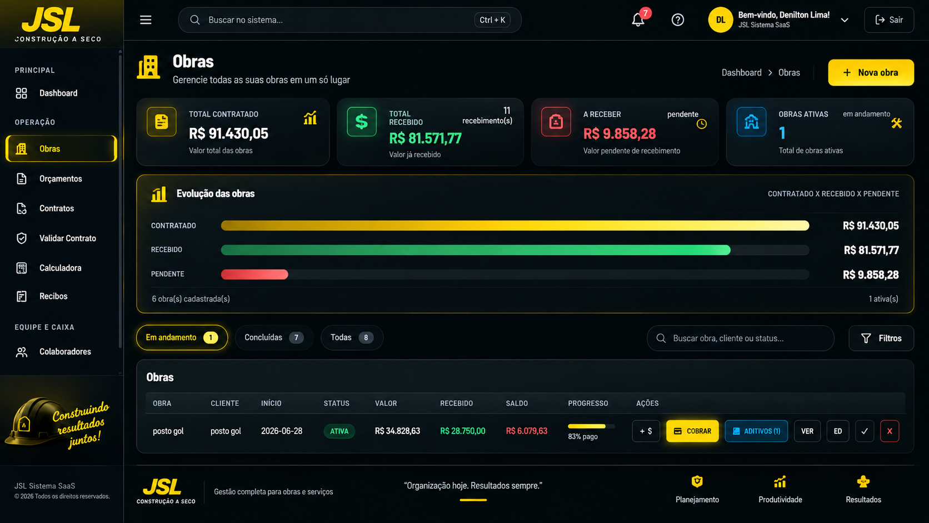
Task: Click the add payment + $ button
Action: [646, 431]
